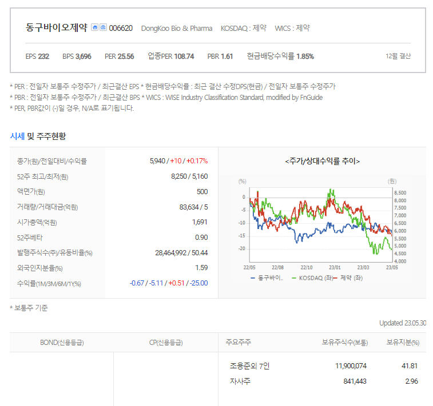
Task: Click the 시가총액 value 1,691
Action: tap(200, 222)
